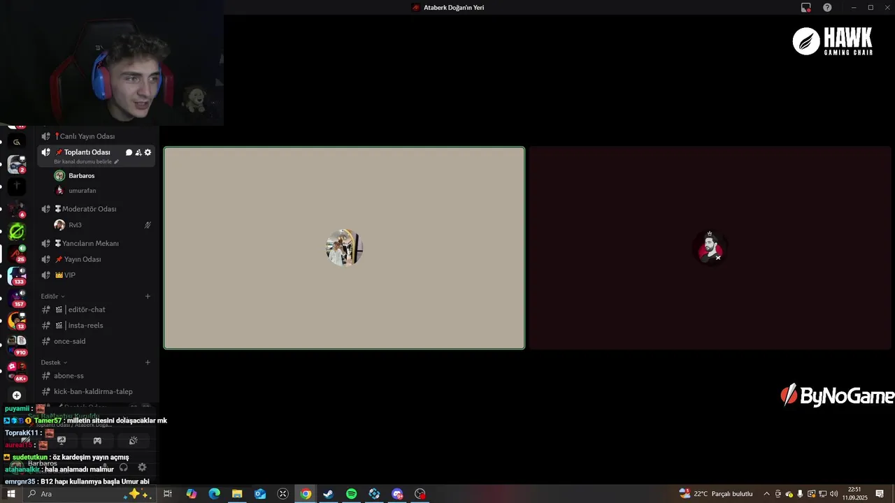895x503 pixels.
Task: Open Discord user settings gear
Action: point(142,467)
